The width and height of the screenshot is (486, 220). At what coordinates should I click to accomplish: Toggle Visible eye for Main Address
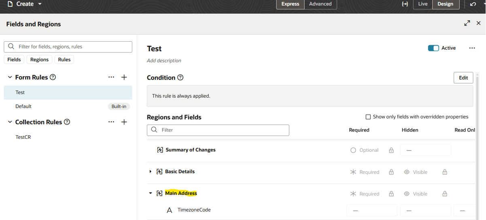pyautogui.click(x=407, y=194)
